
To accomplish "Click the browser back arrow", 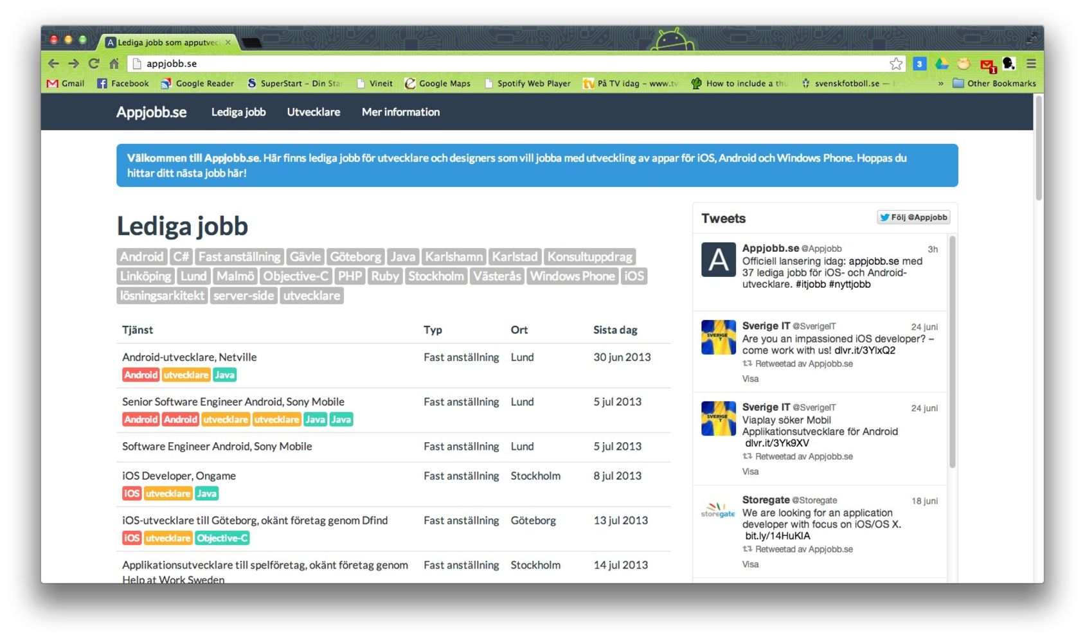I will [x=54, y=64].
